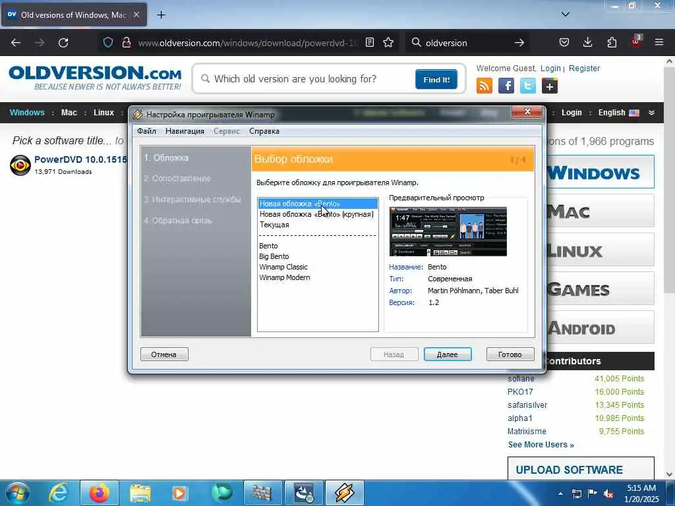Open the Firefox extensions puzzle icon
This screenshot has width=675, height=506.
(612, 42)
